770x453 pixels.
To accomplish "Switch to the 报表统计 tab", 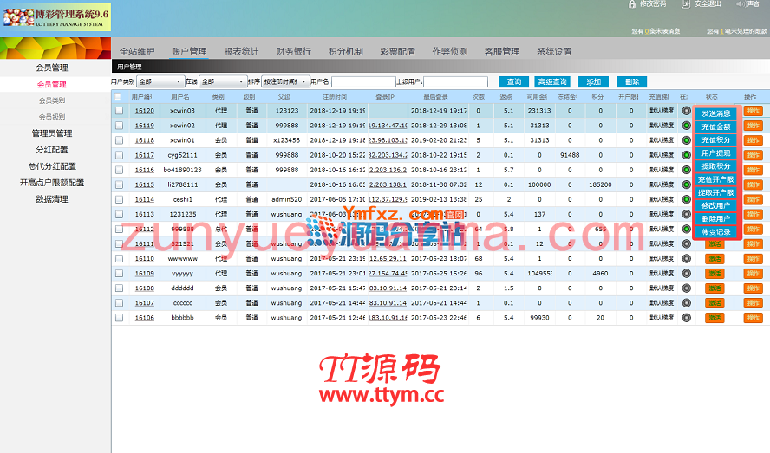I will point(241,51).
